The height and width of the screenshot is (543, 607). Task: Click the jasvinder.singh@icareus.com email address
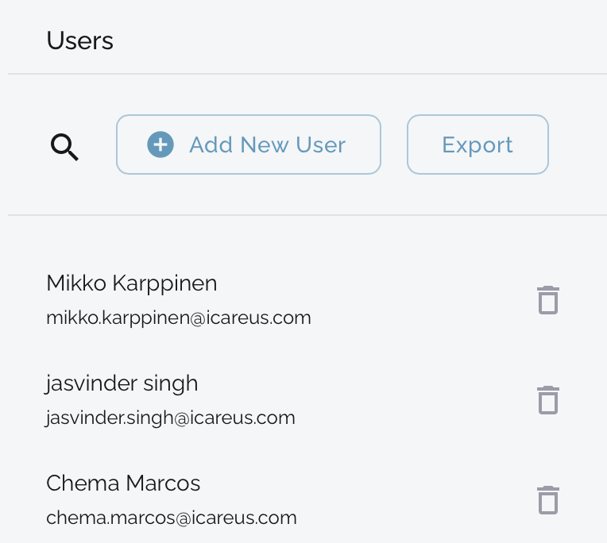click(x=171, y=418)
